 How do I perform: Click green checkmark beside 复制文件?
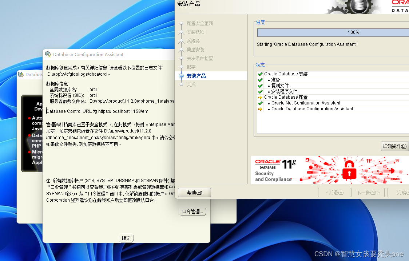(x=260, y=86)
